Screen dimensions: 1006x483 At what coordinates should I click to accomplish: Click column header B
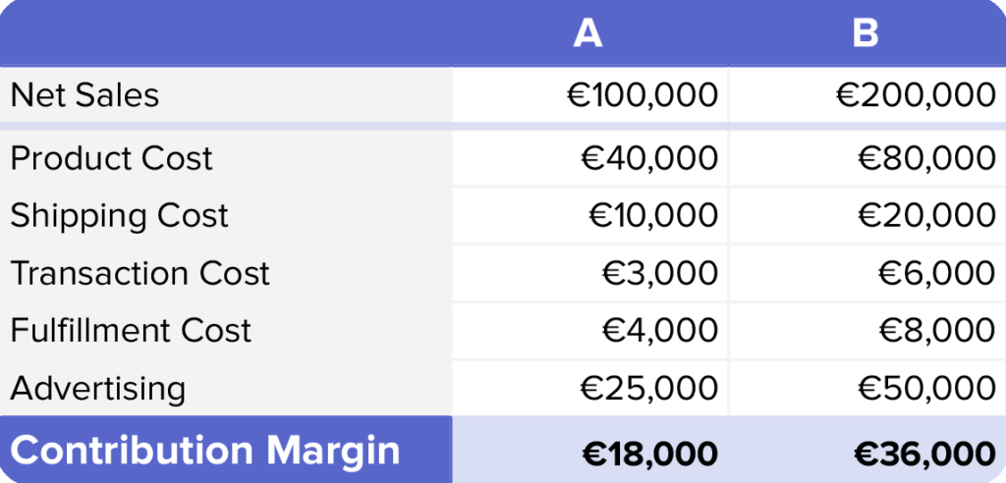(x=866, y=33)
